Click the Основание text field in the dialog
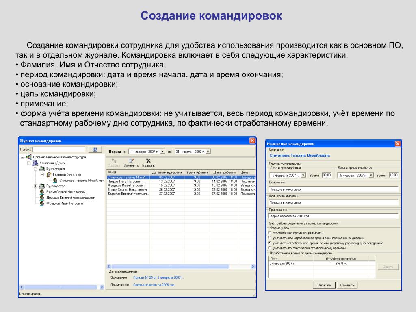 pyautogui.click(x=333, y=189)
